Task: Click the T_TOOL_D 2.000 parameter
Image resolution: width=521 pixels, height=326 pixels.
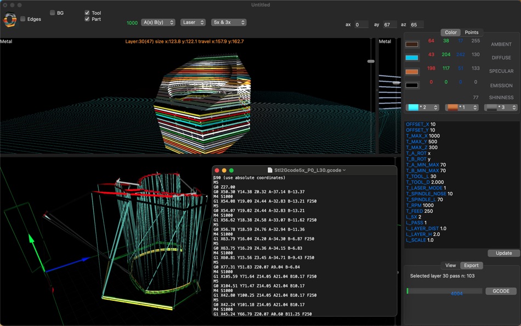Action: point(424,182)
